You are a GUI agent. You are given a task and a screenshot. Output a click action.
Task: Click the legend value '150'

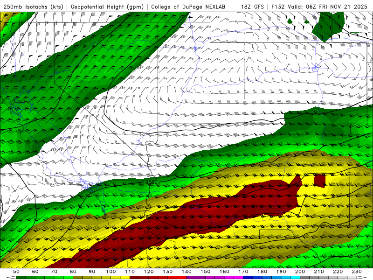(206, 272)
